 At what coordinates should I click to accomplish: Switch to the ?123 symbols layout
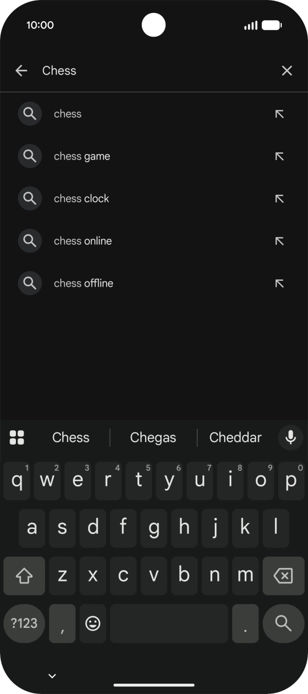coord(24,624)
